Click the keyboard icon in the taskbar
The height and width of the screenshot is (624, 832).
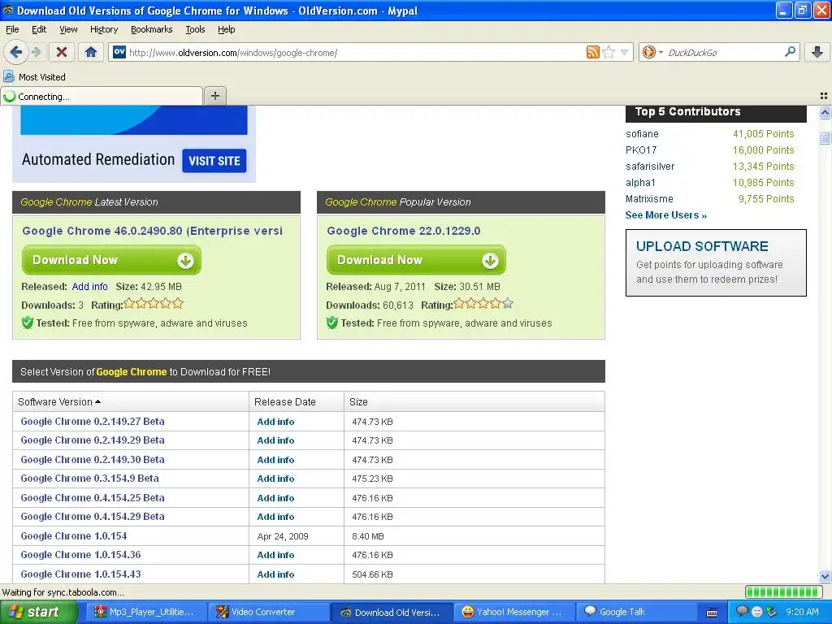712,613
